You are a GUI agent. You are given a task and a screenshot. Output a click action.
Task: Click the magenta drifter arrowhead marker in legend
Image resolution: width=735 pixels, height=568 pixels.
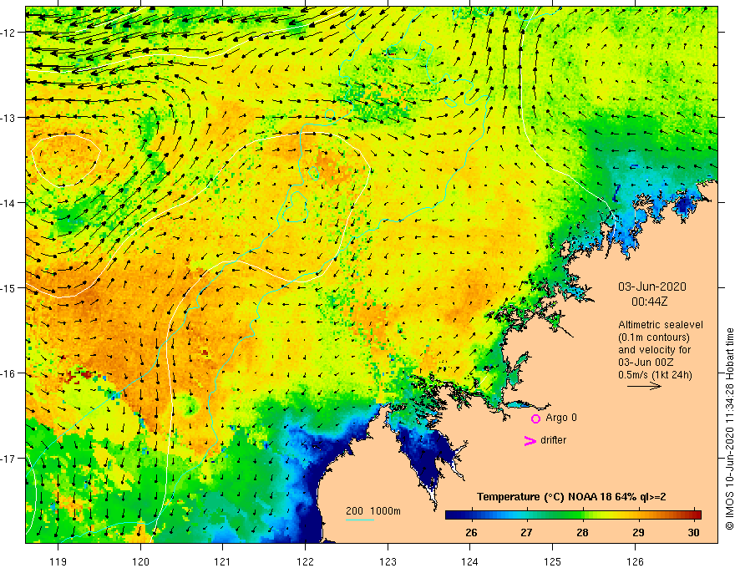tap(530, 440)
